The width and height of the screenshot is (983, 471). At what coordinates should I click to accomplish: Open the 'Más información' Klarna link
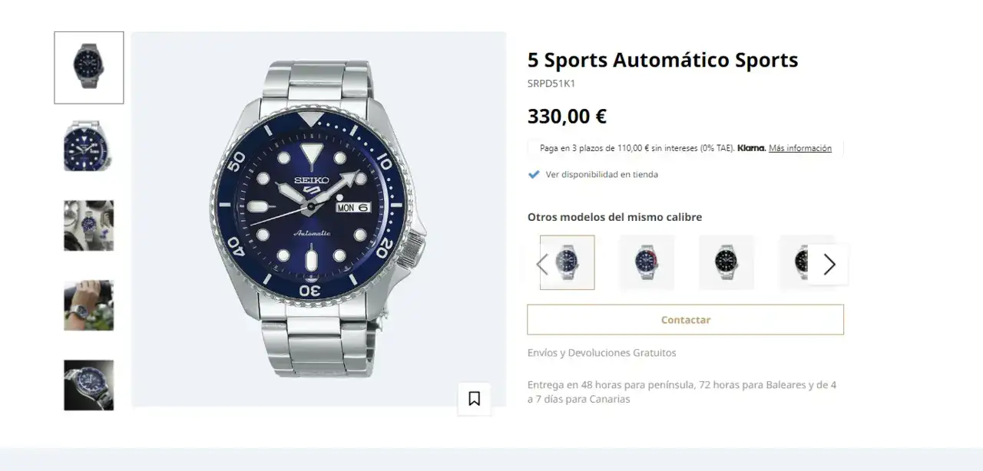pos(799,148)
